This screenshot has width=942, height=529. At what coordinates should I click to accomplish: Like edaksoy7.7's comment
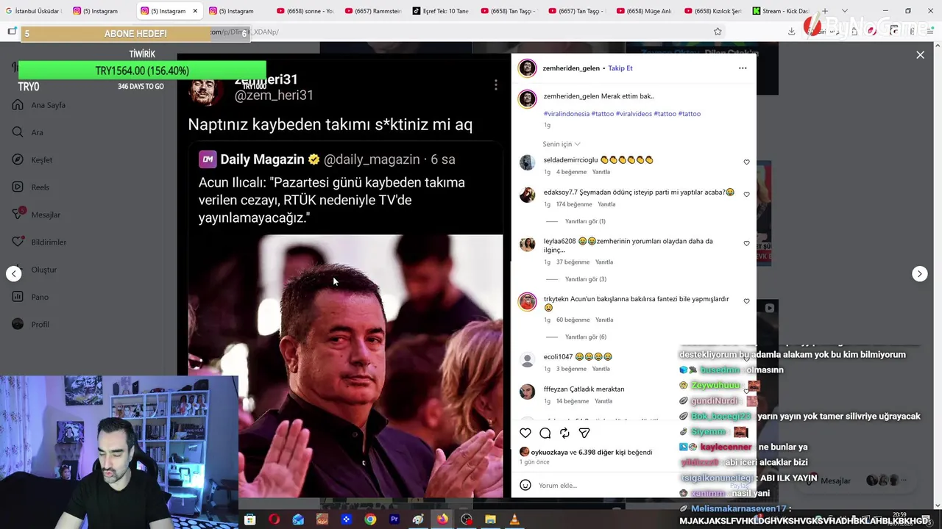[746, 195]
